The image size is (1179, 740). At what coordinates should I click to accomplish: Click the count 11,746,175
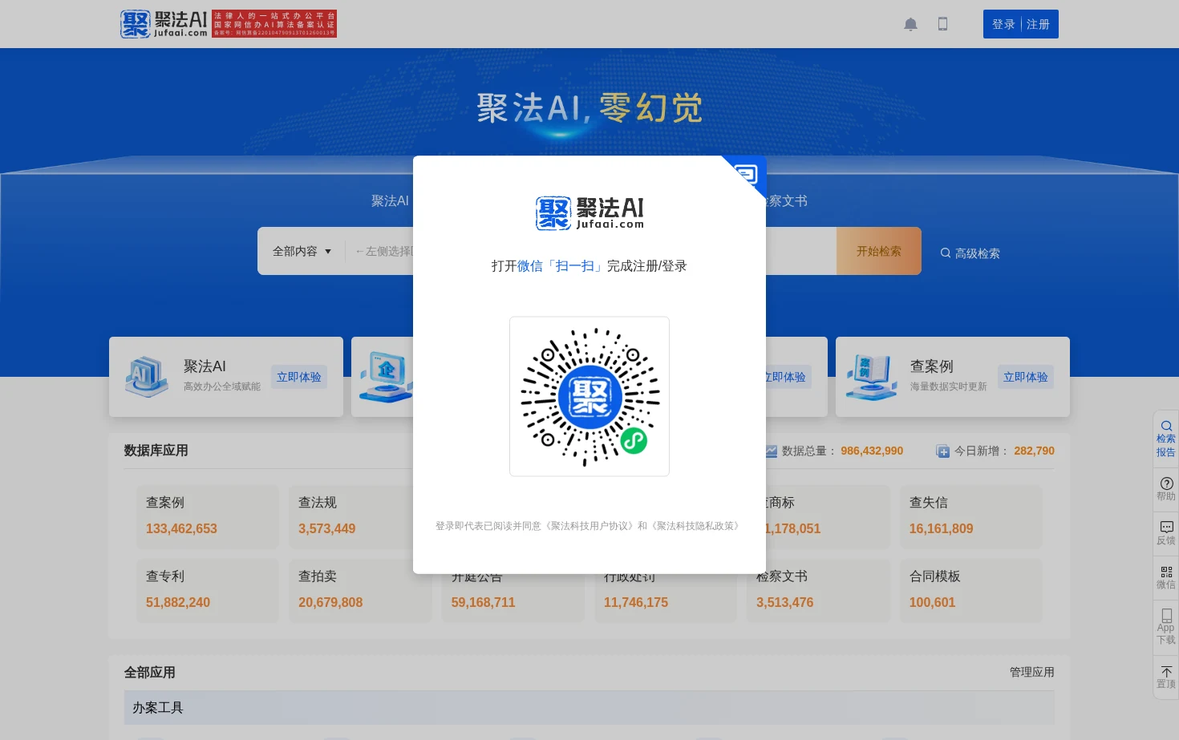pos(635,602)
